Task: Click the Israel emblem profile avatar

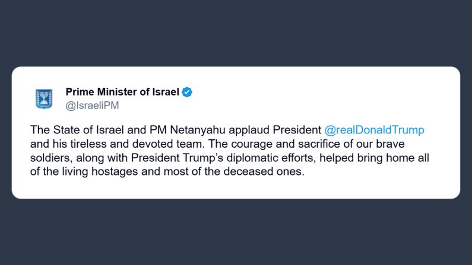Action: pyautogui.click(x=45, y=98)
